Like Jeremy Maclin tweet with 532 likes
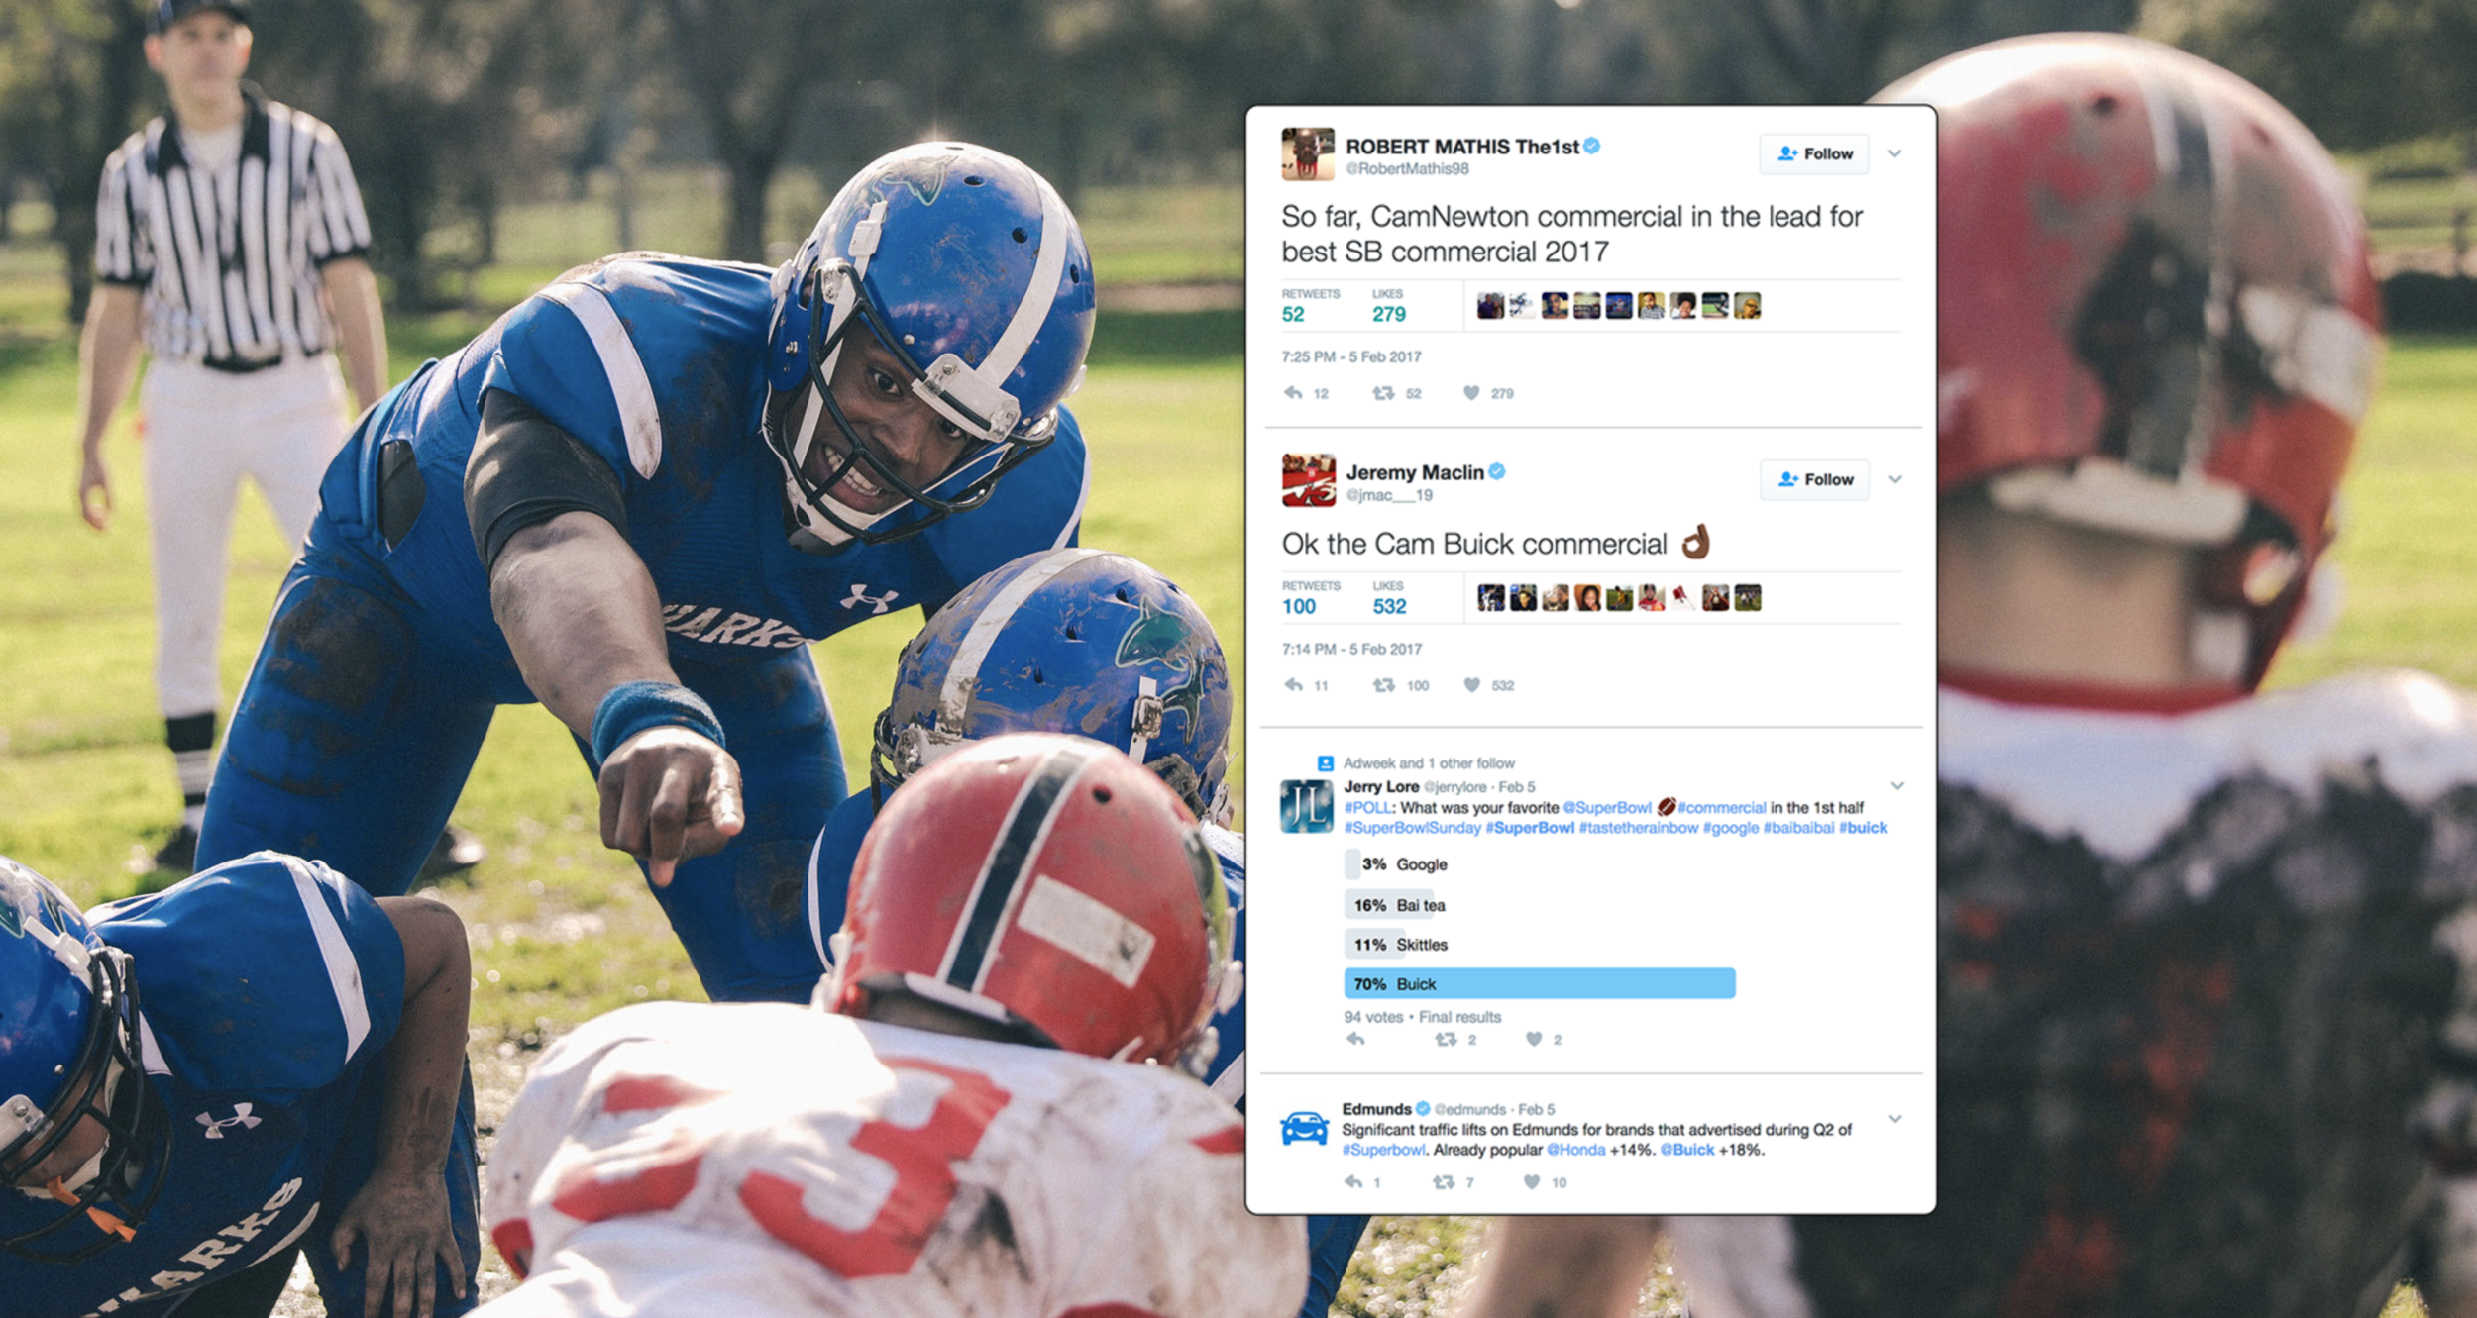Viewport: 2477px width, 1318px height. coord(1472,685)
